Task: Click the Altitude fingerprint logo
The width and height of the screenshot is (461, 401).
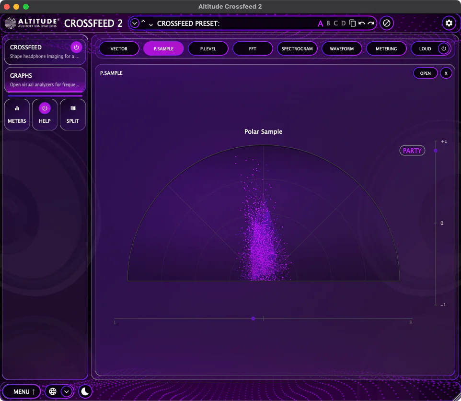Action: pyautogui.click(x=10, y=23)
